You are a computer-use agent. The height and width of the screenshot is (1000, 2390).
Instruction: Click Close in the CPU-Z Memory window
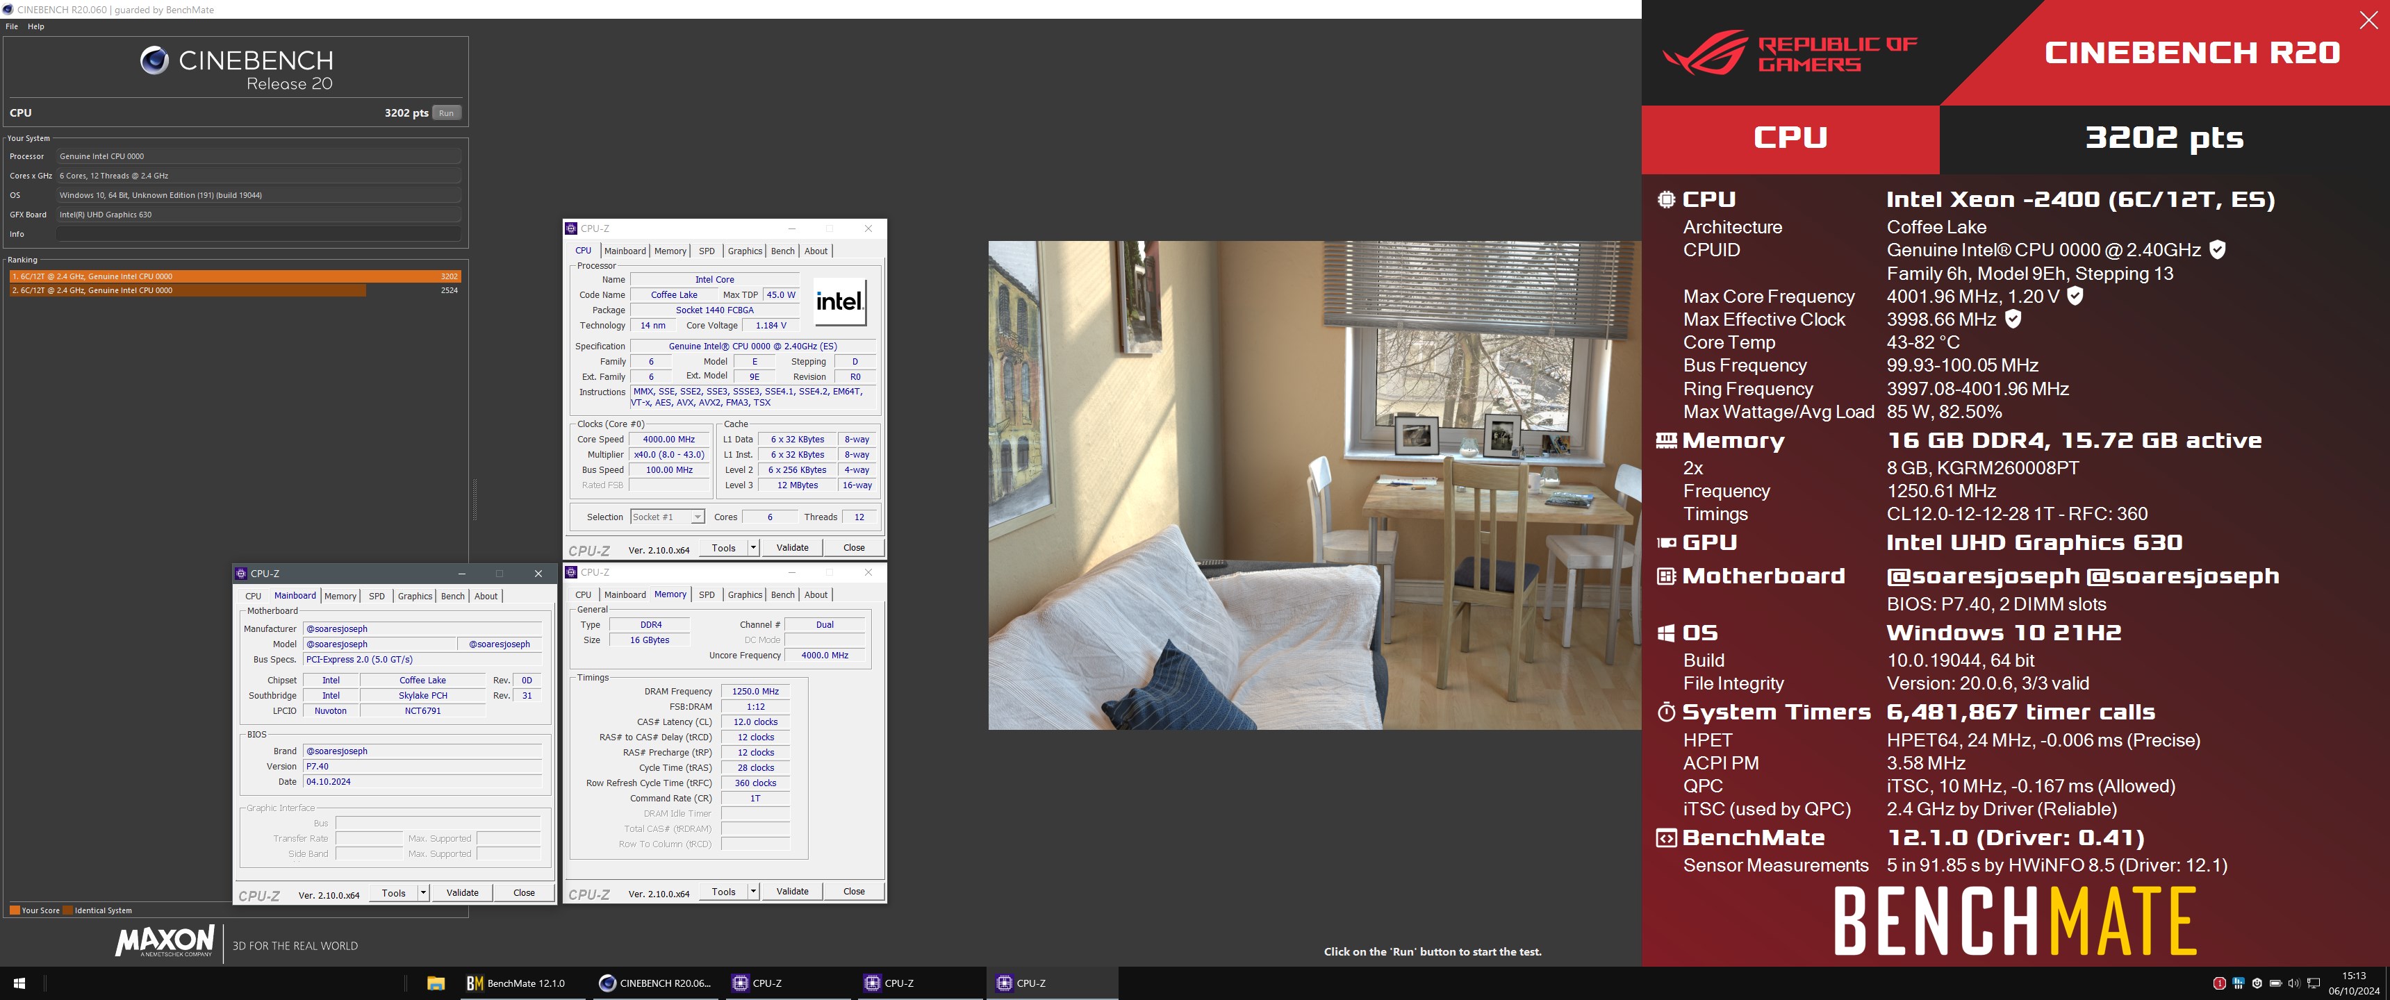coord(854,892)
